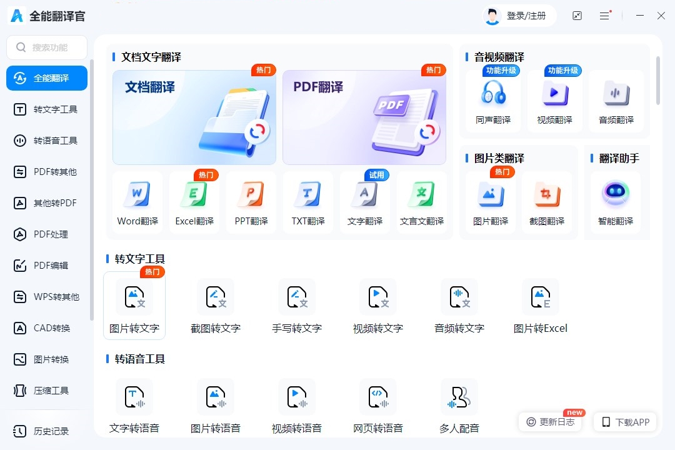Screen dimensions: 675x450
Task: Click the 转语音工具 section heading in main panel
Action: tap(140, 359)
